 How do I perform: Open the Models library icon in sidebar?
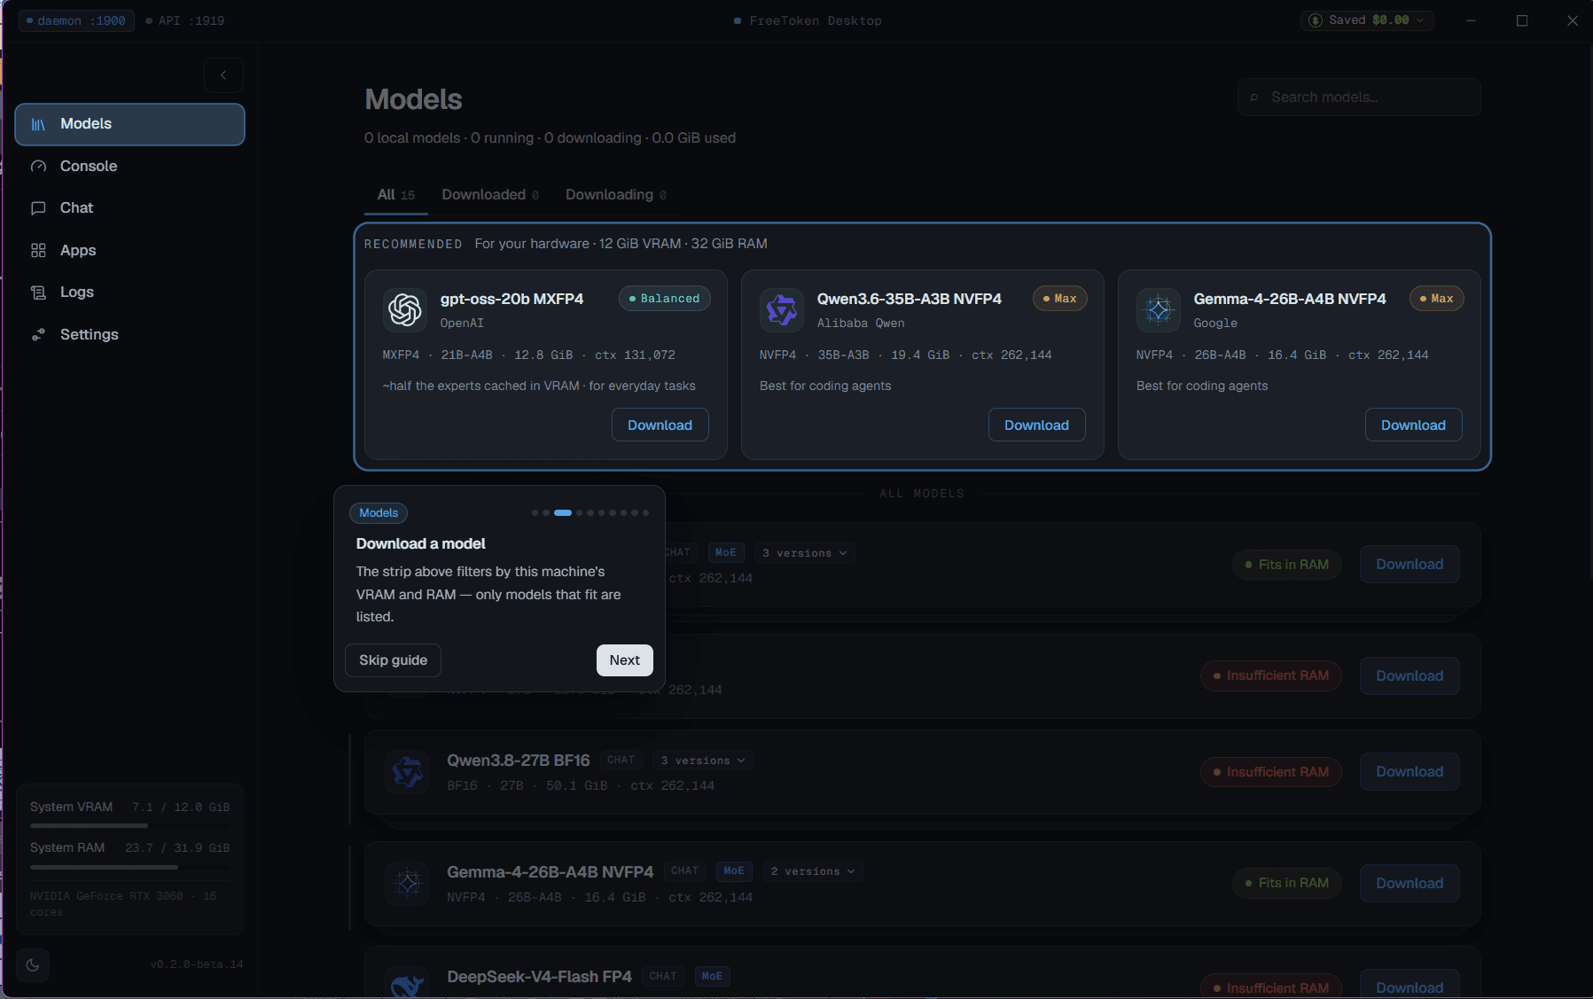38,124
